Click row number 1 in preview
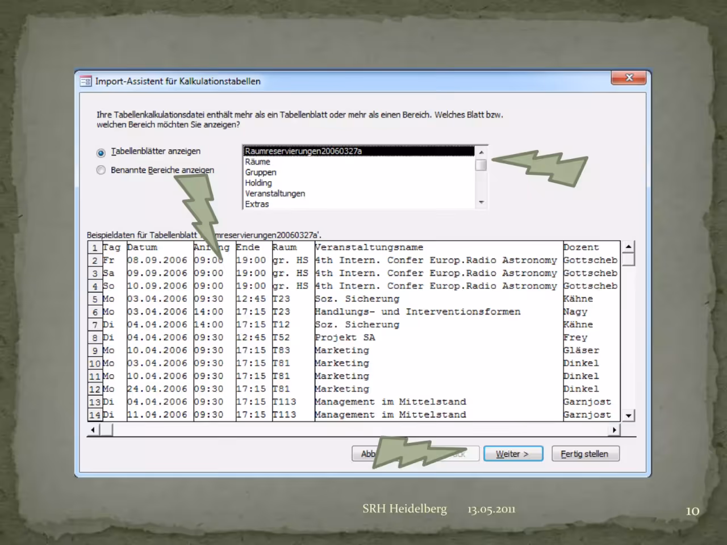The width and height of the screenshot is (727, 545). [x=95, y=248]
